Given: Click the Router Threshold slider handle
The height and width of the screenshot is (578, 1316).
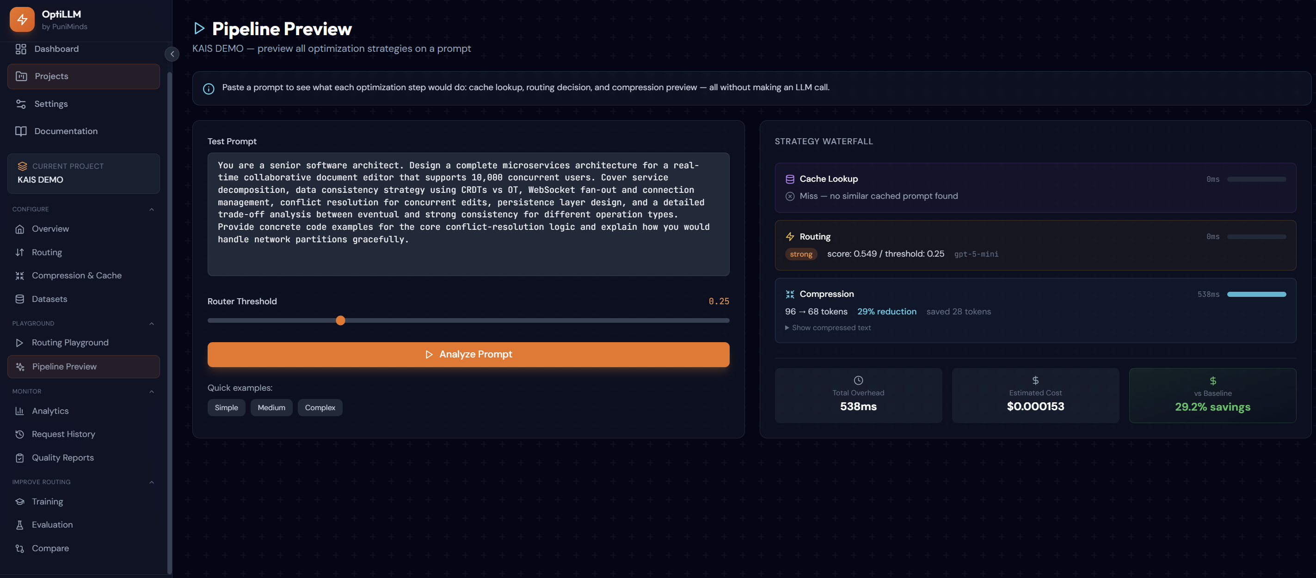Looking at the screenshot, I should tap(341, 320).
